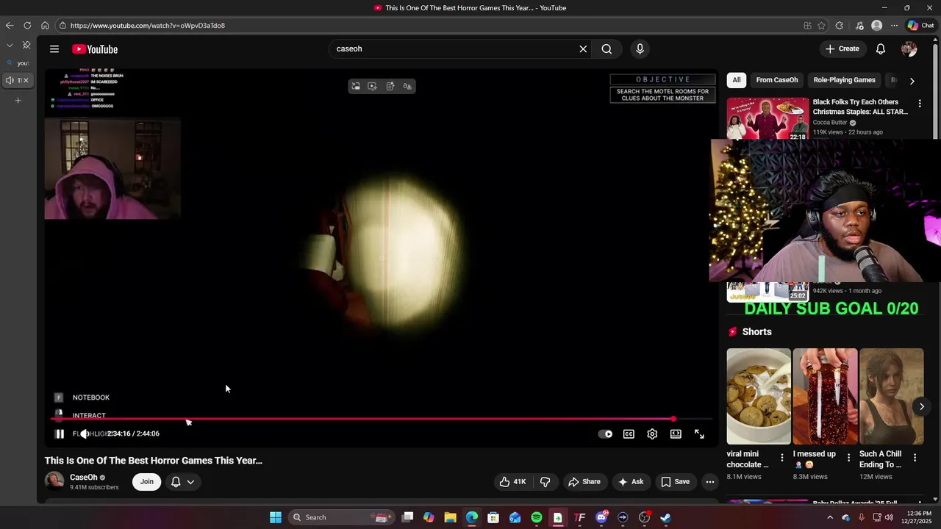Open the YouTube guide hamburger menu
The image size is (941, 529).
(54, 49)
